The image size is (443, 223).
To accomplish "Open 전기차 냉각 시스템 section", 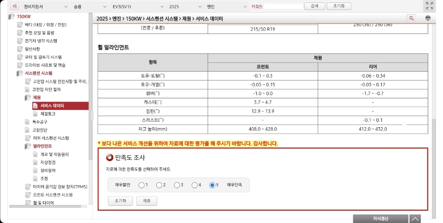I will (x=41, y=41).
